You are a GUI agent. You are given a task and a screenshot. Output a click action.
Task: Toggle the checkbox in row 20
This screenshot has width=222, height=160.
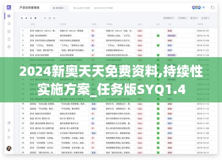(x=158, y=123)
